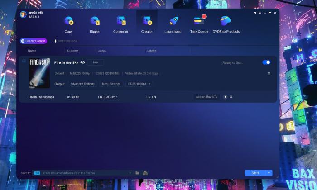Click the Save to path field
Screen dimensions: 317x190
(x=82, y=173)
